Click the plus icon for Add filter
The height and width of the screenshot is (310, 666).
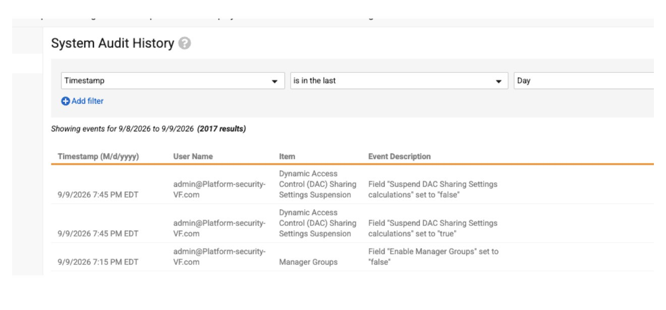[x=65, y=101]
